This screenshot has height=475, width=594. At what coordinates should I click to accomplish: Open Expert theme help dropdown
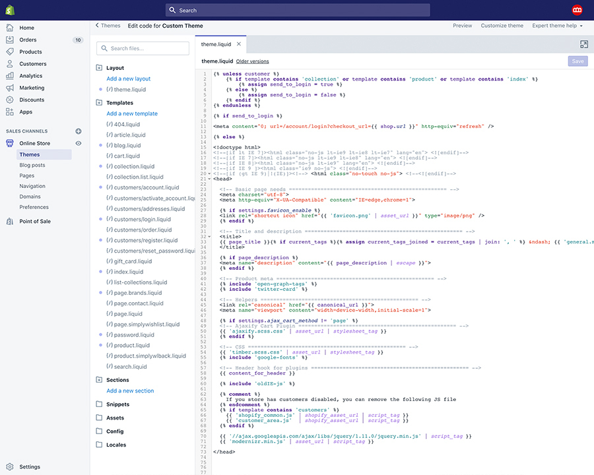(558, 26)
